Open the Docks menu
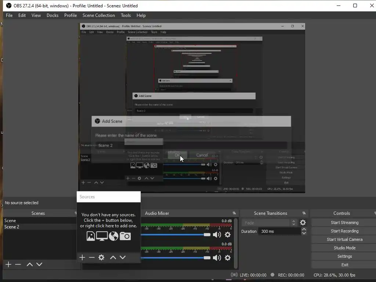The width and height of the screenshot is (376, 282). coord(53,15)
